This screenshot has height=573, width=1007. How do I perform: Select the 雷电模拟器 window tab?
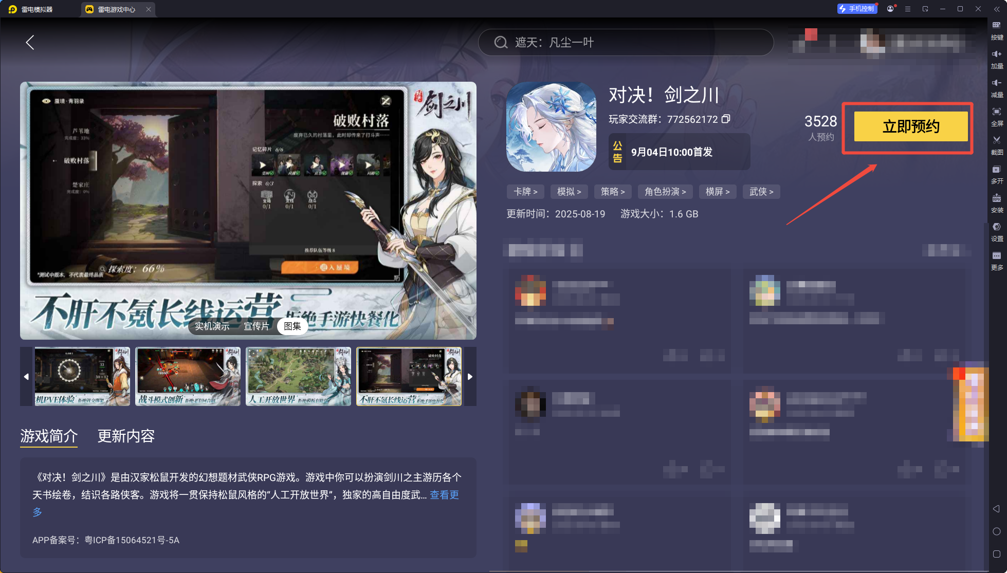click(x=37, y=9)
